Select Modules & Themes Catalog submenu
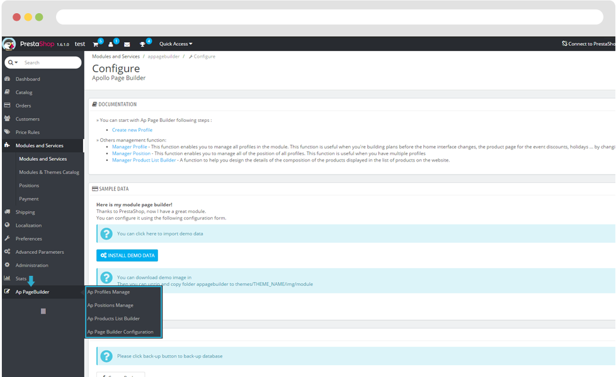 click(49, 172)
